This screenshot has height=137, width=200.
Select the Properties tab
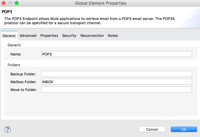point(49,36)
